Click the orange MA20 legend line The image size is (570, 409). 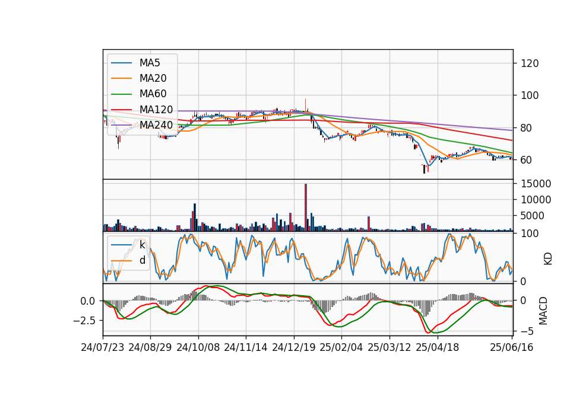point(121,78)
